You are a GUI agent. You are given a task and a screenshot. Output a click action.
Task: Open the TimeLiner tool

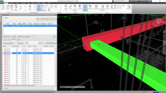click(90, 7)
